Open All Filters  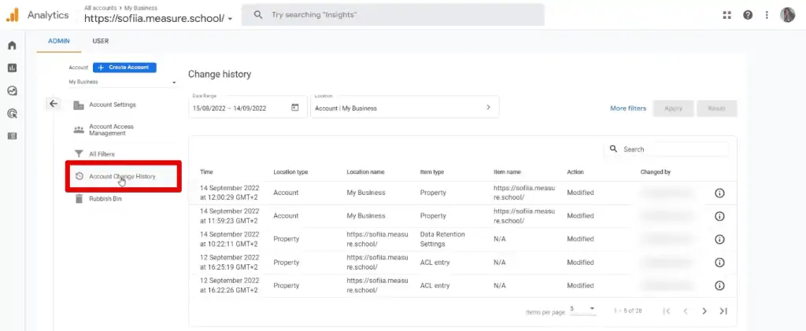click(x=102, y=154)
